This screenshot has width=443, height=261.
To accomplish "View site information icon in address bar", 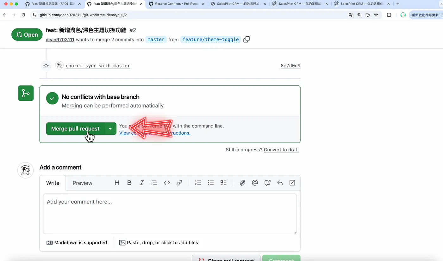I will 34,15.
